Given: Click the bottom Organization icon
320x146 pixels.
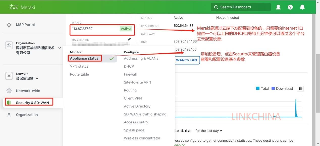Looking at the screenshot, I should point(9,115).
